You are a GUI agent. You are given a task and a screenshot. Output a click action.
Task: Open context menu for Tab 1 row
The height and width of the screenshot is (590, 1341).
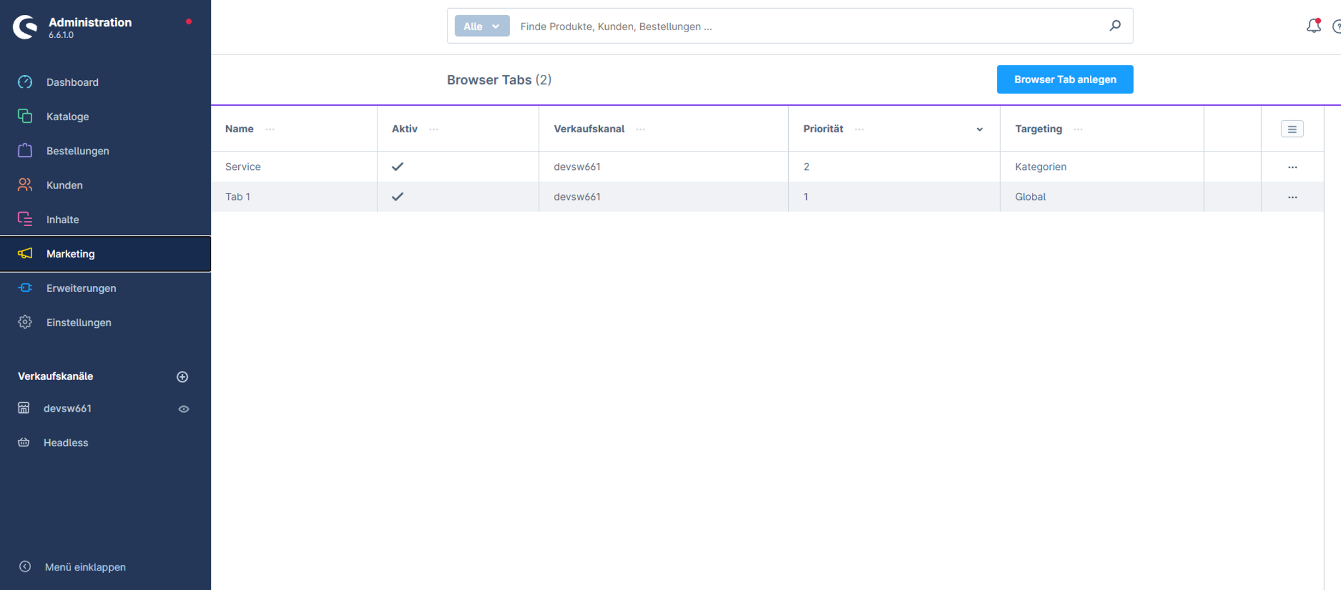click(x=1292, y=197)
